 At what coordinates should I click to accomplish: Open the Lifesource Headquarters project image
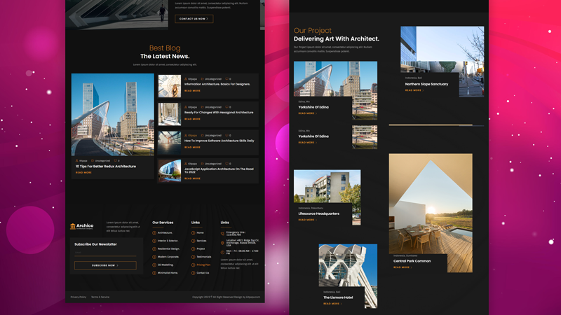click(327, 186)
